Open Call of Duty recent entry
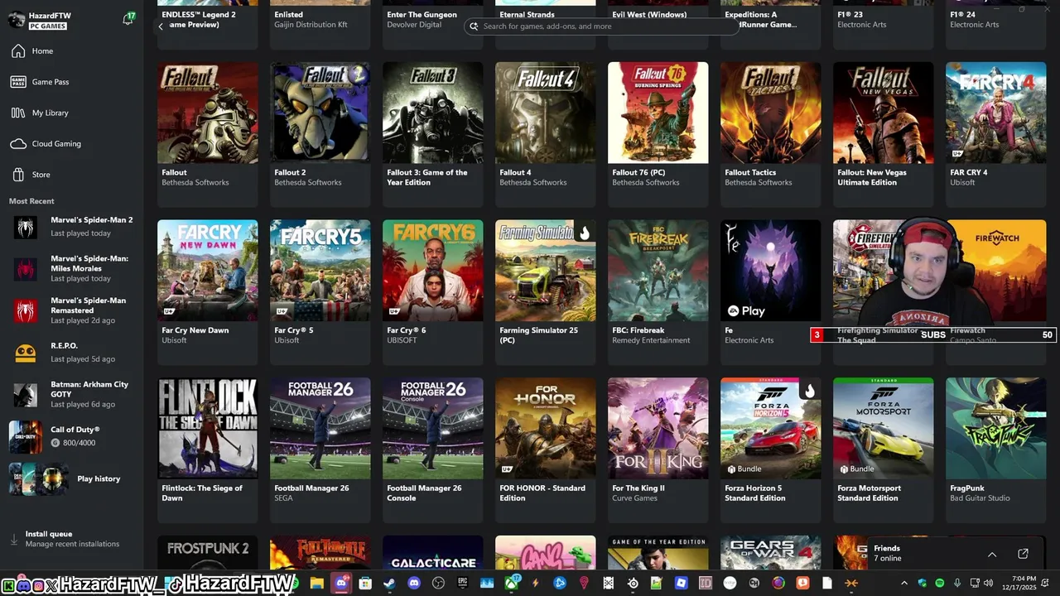Viewport: 1060px width, 596px height. pyautogui.click(x=71, y=436)
